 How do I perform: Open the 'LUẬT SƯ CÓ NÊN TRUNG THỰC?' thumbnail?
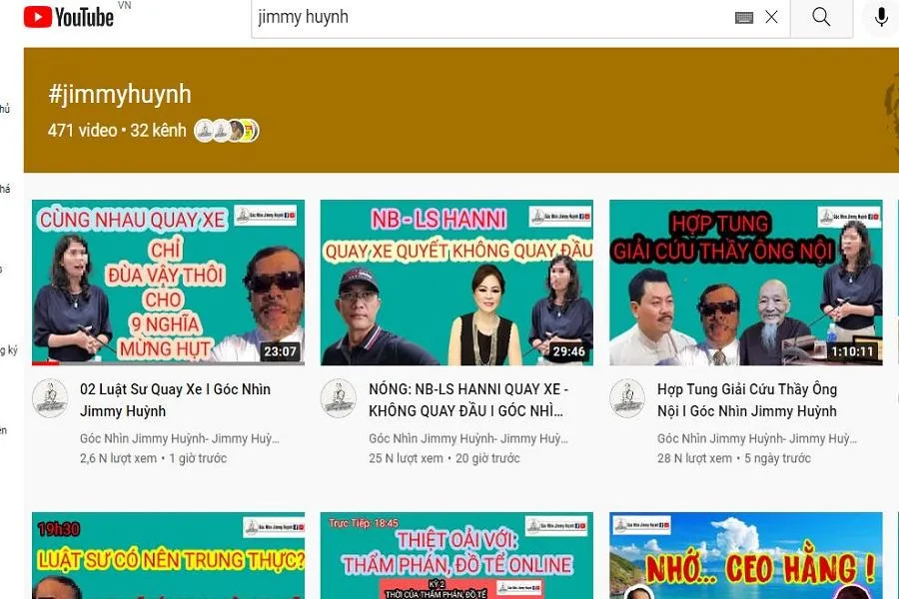tap(168, 556)
